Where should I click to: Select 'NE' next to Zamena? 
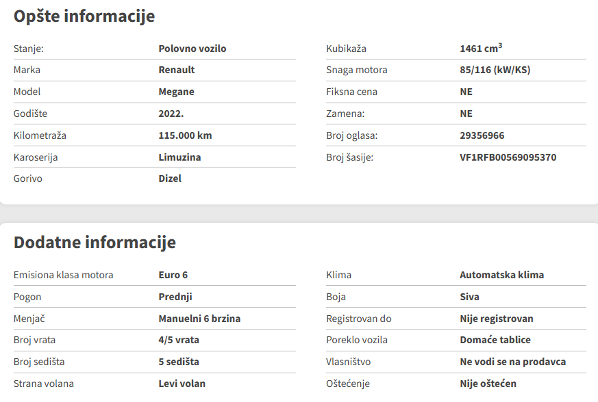[466, 113]
